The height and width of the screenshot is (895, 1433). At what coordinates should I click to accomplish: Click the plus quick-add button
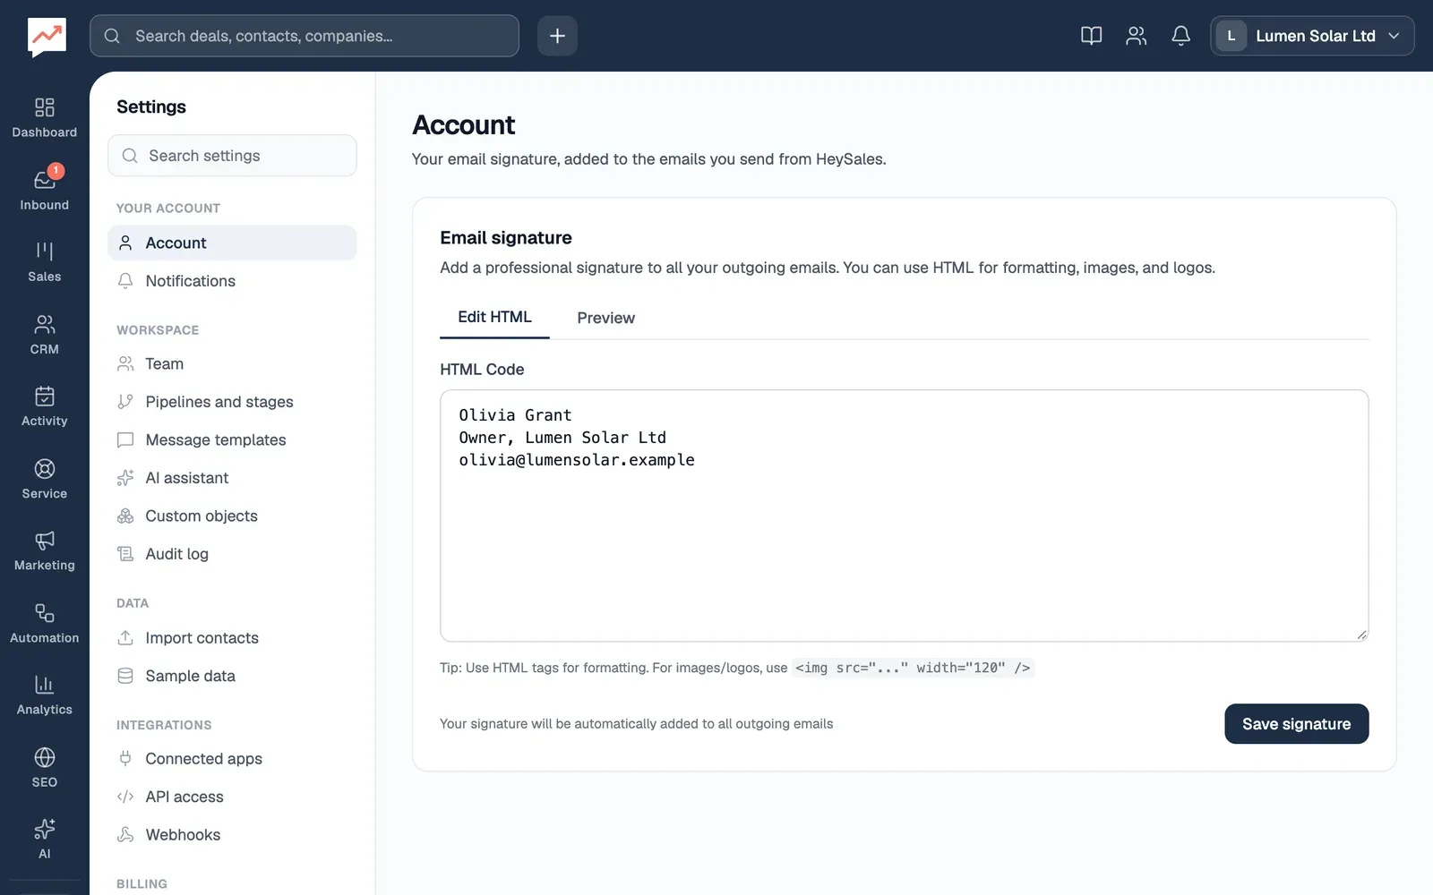pyautogui.click(x=557, y=36)
